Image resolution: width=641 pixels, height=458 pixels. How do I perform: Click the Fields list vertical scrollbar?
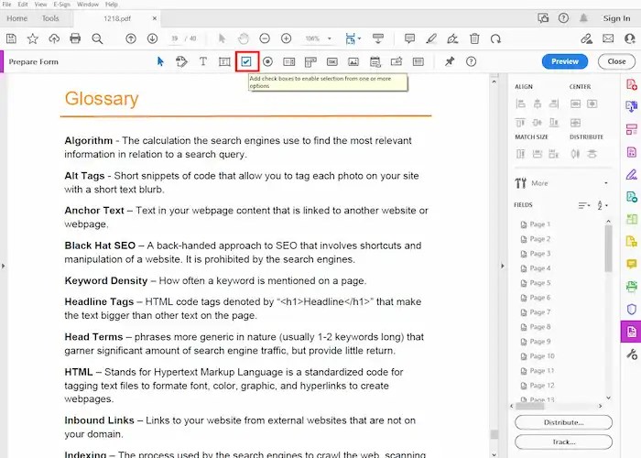click(x=608, y=248)
